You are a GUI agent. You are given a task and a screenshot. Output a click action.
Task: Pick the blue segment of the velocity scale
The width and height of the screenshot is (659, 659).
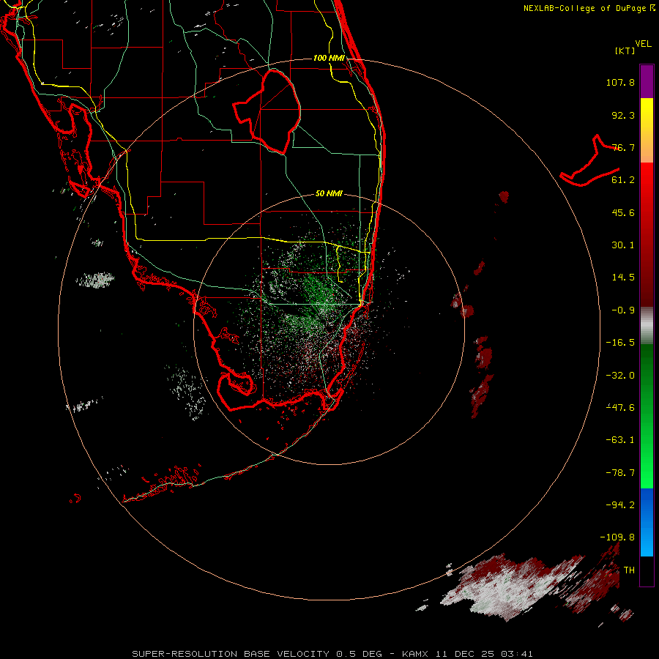647,522
